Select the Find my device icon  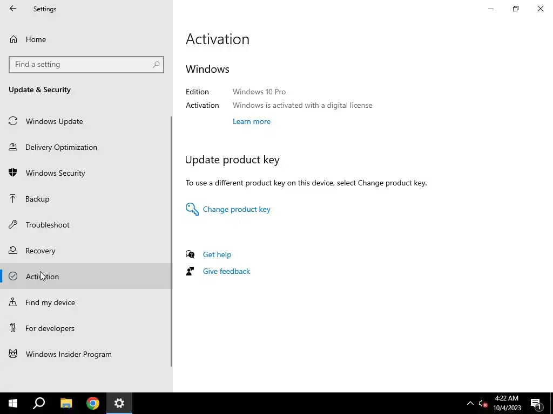coord(13,302)
